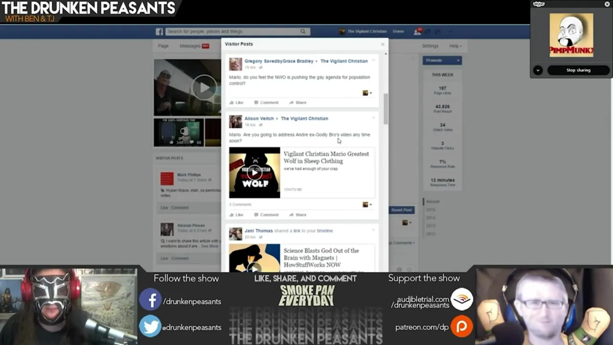This screenshot has height=345, width=613.
Task: Select the Recent timeline entry
Action: tap(432, 202)
